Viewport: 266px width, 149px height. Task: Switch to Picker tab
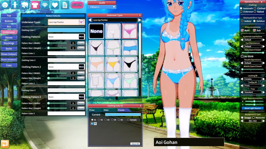click(x=92, y=110)
